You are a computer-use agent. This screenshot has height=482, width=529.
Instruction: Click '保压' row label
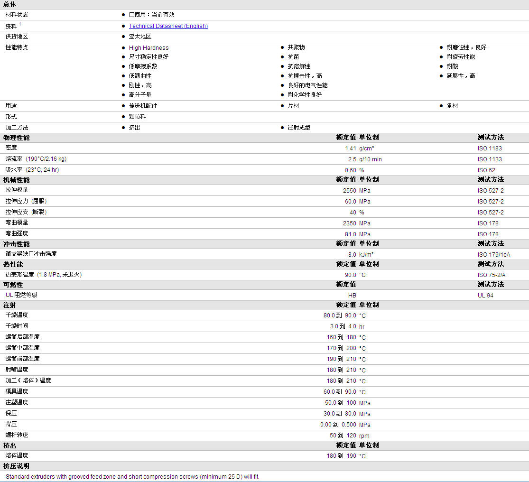(x=11, y=413)
